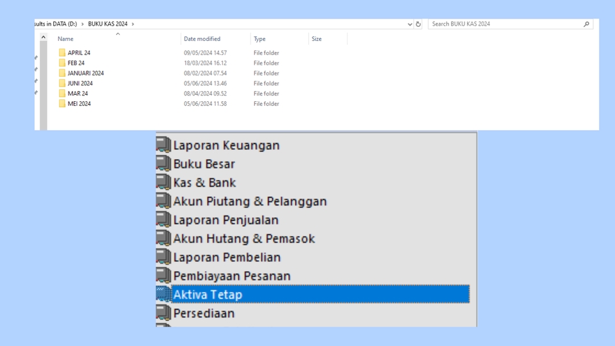Select the JANUARI 2024 folder name
This screenshot has width=615, height=346.
(85, 73)
